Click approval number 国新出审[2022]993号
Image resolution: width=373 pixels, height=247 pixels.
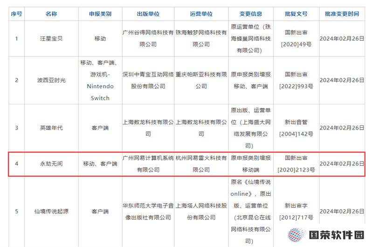pyautogui.click(x=296, y=80)
